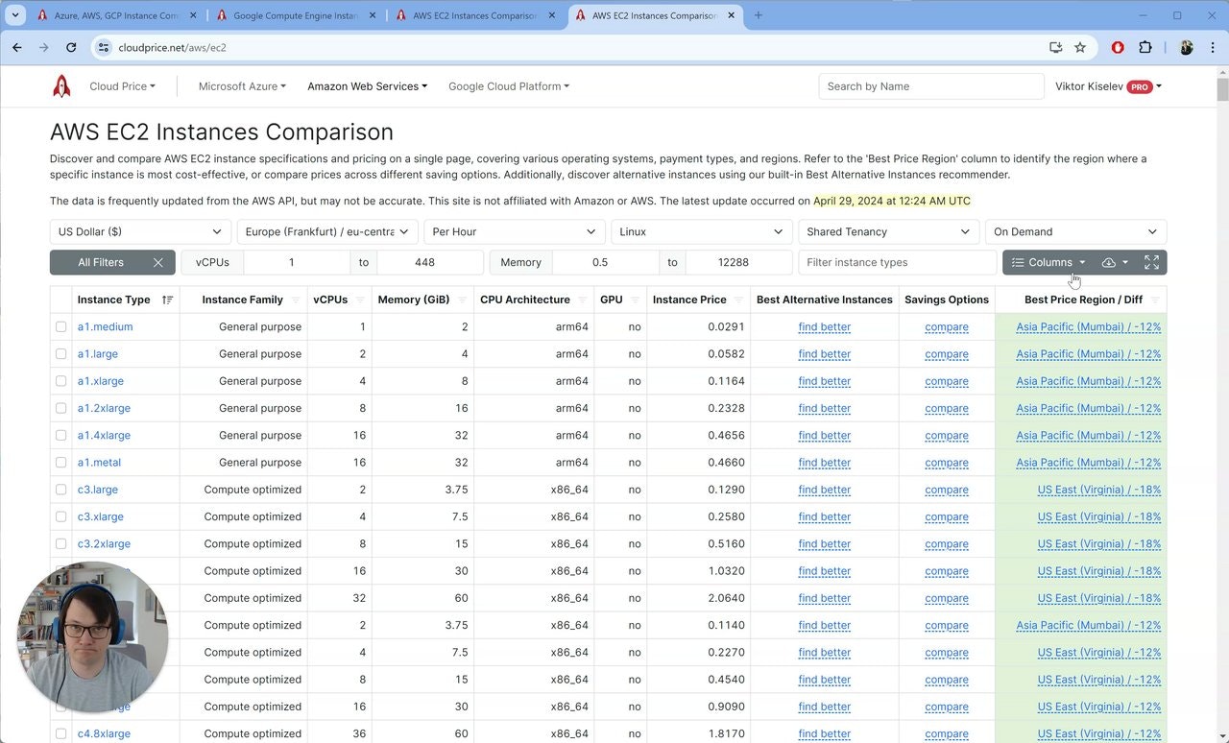1229x743 pixels.
Task: Switch to the Google Compute Engine tab
Action: (295, 15)
